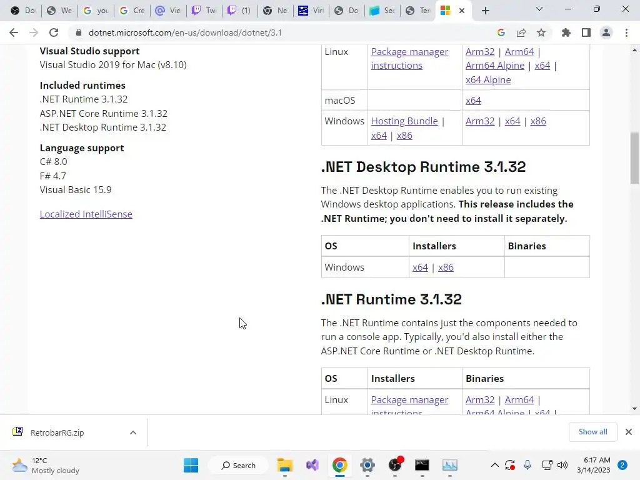Bookmark this page with the star icon
This screenshot has height=480, width=640.
[x=541, y=32]
